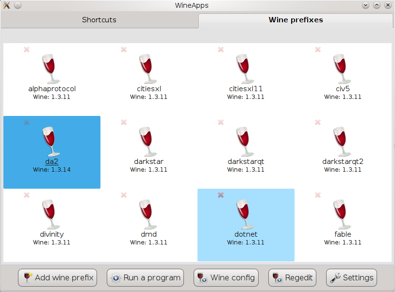The height and width of the screenshot is (292, 395).
Task: Select the darkstar wine glass icon
Action: pyautogui.click(x=148, y=141)
